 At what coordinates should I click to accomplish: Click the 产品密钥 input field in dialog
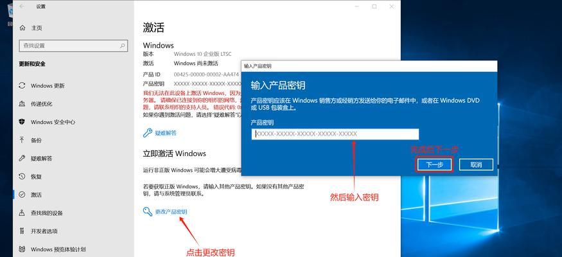pyautogui.click(x=335, y=134)
